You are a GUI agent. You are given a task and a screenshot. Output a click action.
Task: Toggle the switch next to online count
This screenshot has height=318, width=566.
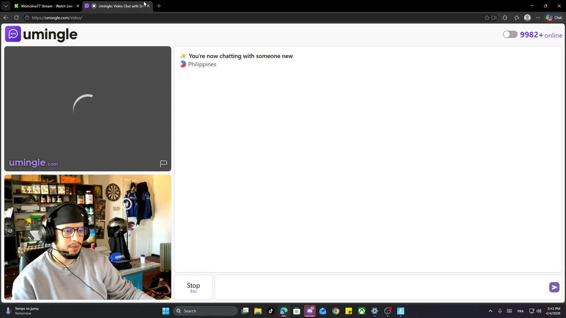click(x=510, y=34)
